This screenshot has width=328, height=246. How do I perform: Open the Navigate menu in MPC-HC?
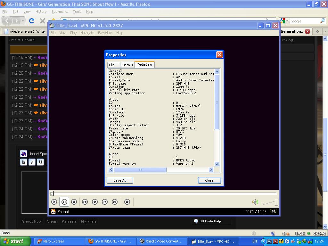tap(87, 33)
